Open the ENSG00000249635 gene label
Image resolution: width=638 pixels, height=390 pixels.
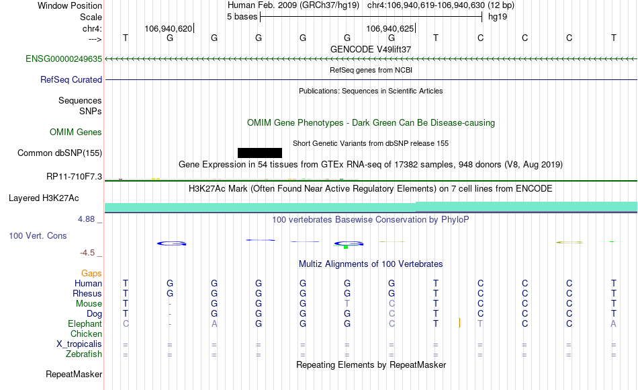coord(64,58)
